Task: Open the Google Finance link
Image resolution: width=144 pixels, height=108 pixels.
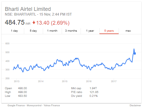Action: [x=16, y=105]
